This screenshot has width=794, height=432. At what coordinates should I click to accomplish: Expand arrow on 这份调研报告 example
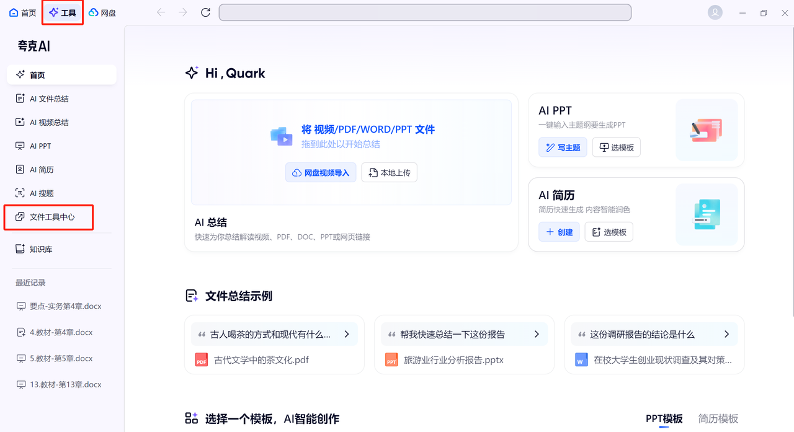coord(726,334)
